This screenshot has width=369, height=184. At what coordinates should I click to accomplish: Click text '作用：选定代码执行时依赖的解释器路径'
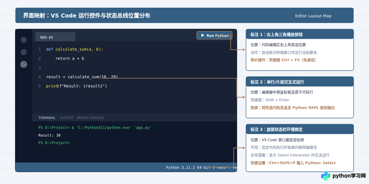pos(284,147)
